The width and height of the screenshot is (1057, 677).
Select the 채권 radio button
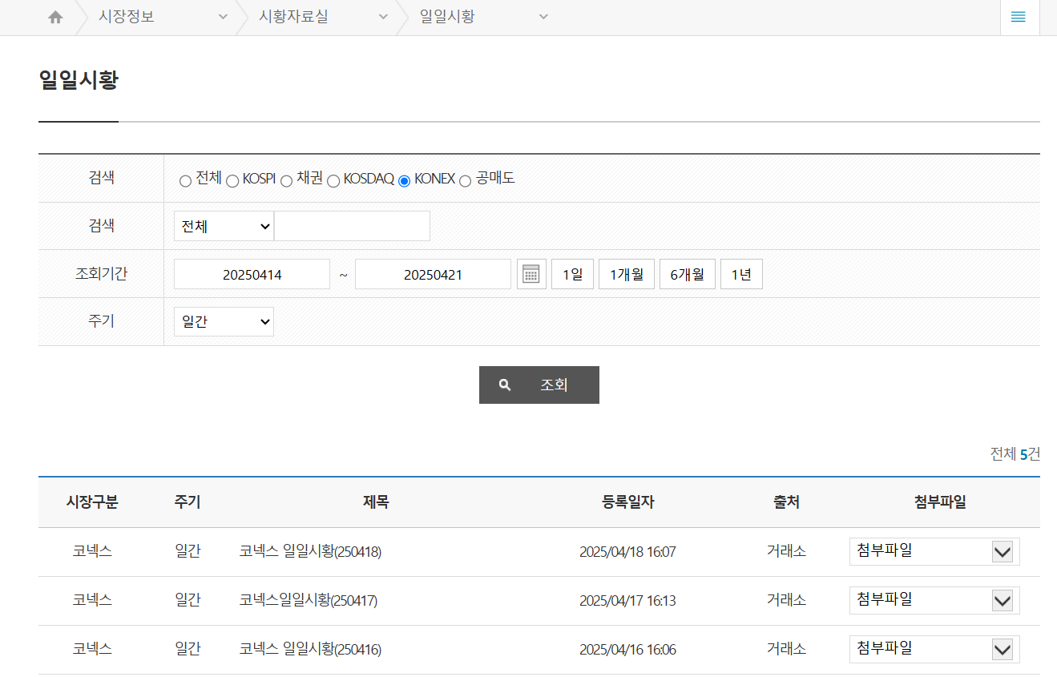coord(285,180)
